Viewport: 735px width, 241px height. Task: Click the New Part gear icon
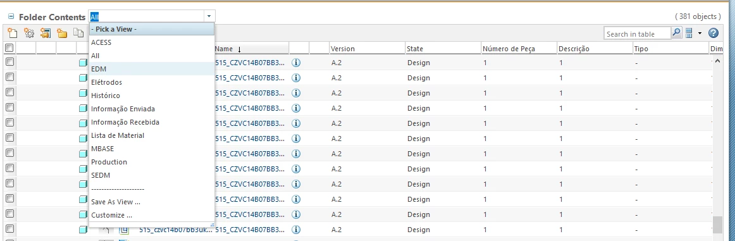coord(29,33)
